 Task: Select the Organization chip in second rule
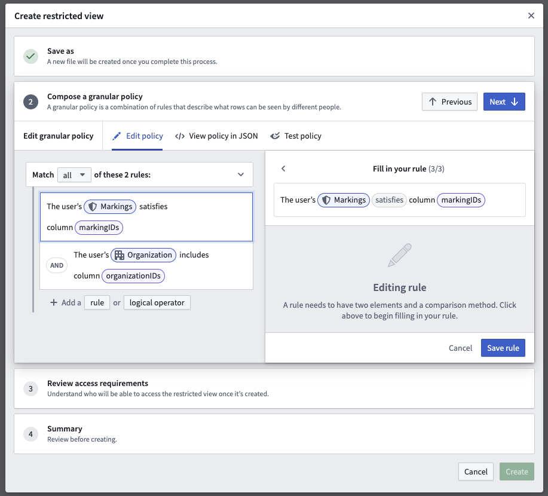click(x=143, y=255)
